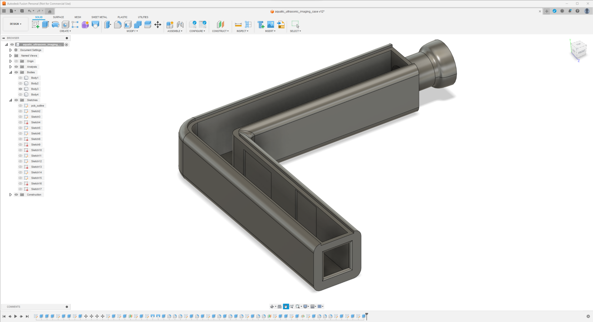
Task: Click the Extrude tool icon
Action: click(45, 24)
